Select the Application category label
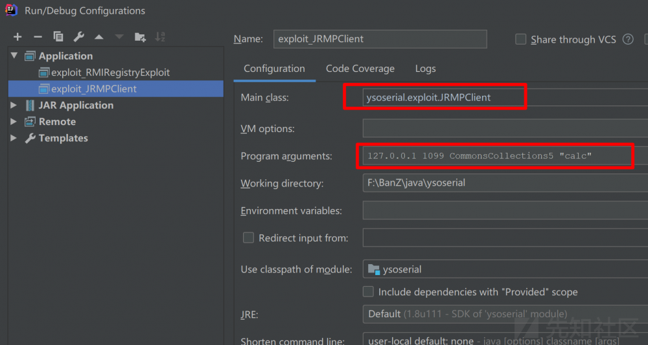The height and width of the screenshot is (345, 648). 65,56
